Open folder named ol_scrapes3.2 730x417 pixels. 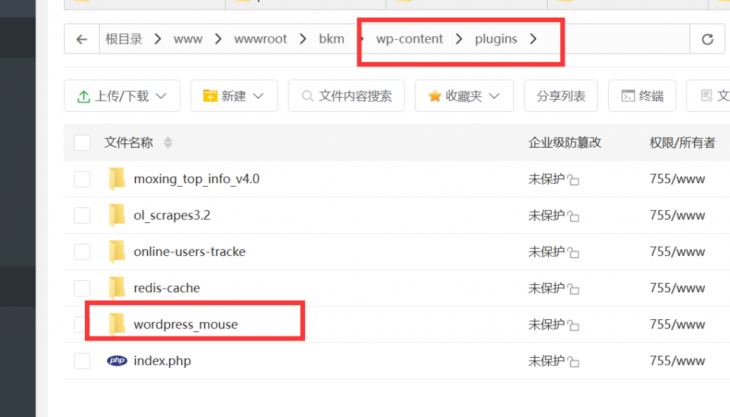pos(172,215)
